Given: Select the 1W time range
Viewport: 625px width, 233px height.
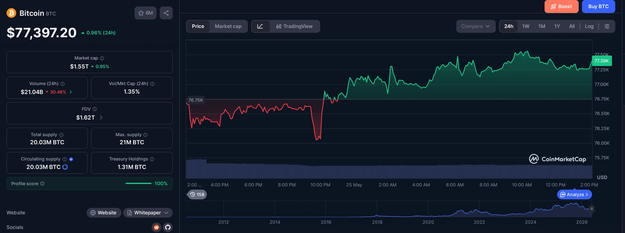Looking at the screenshot, I should (526, 26).
